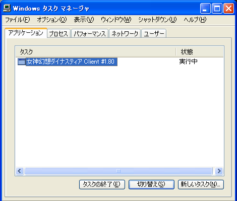Screen dimensions: 237x201
Task: Switch to the ネットワーク tab
Action: click(125, 34)
